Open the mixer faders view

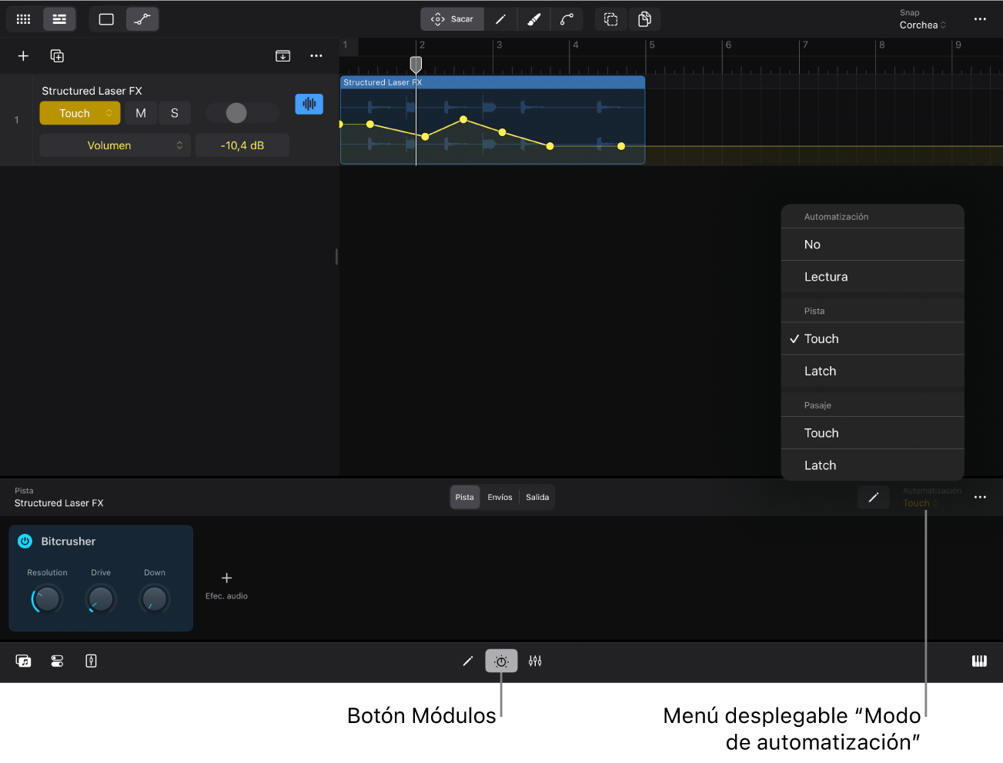click(x=535, y=661)
